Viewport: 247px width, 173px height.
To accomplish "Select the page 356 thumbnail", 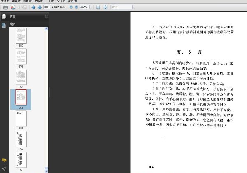I will 21,118.
